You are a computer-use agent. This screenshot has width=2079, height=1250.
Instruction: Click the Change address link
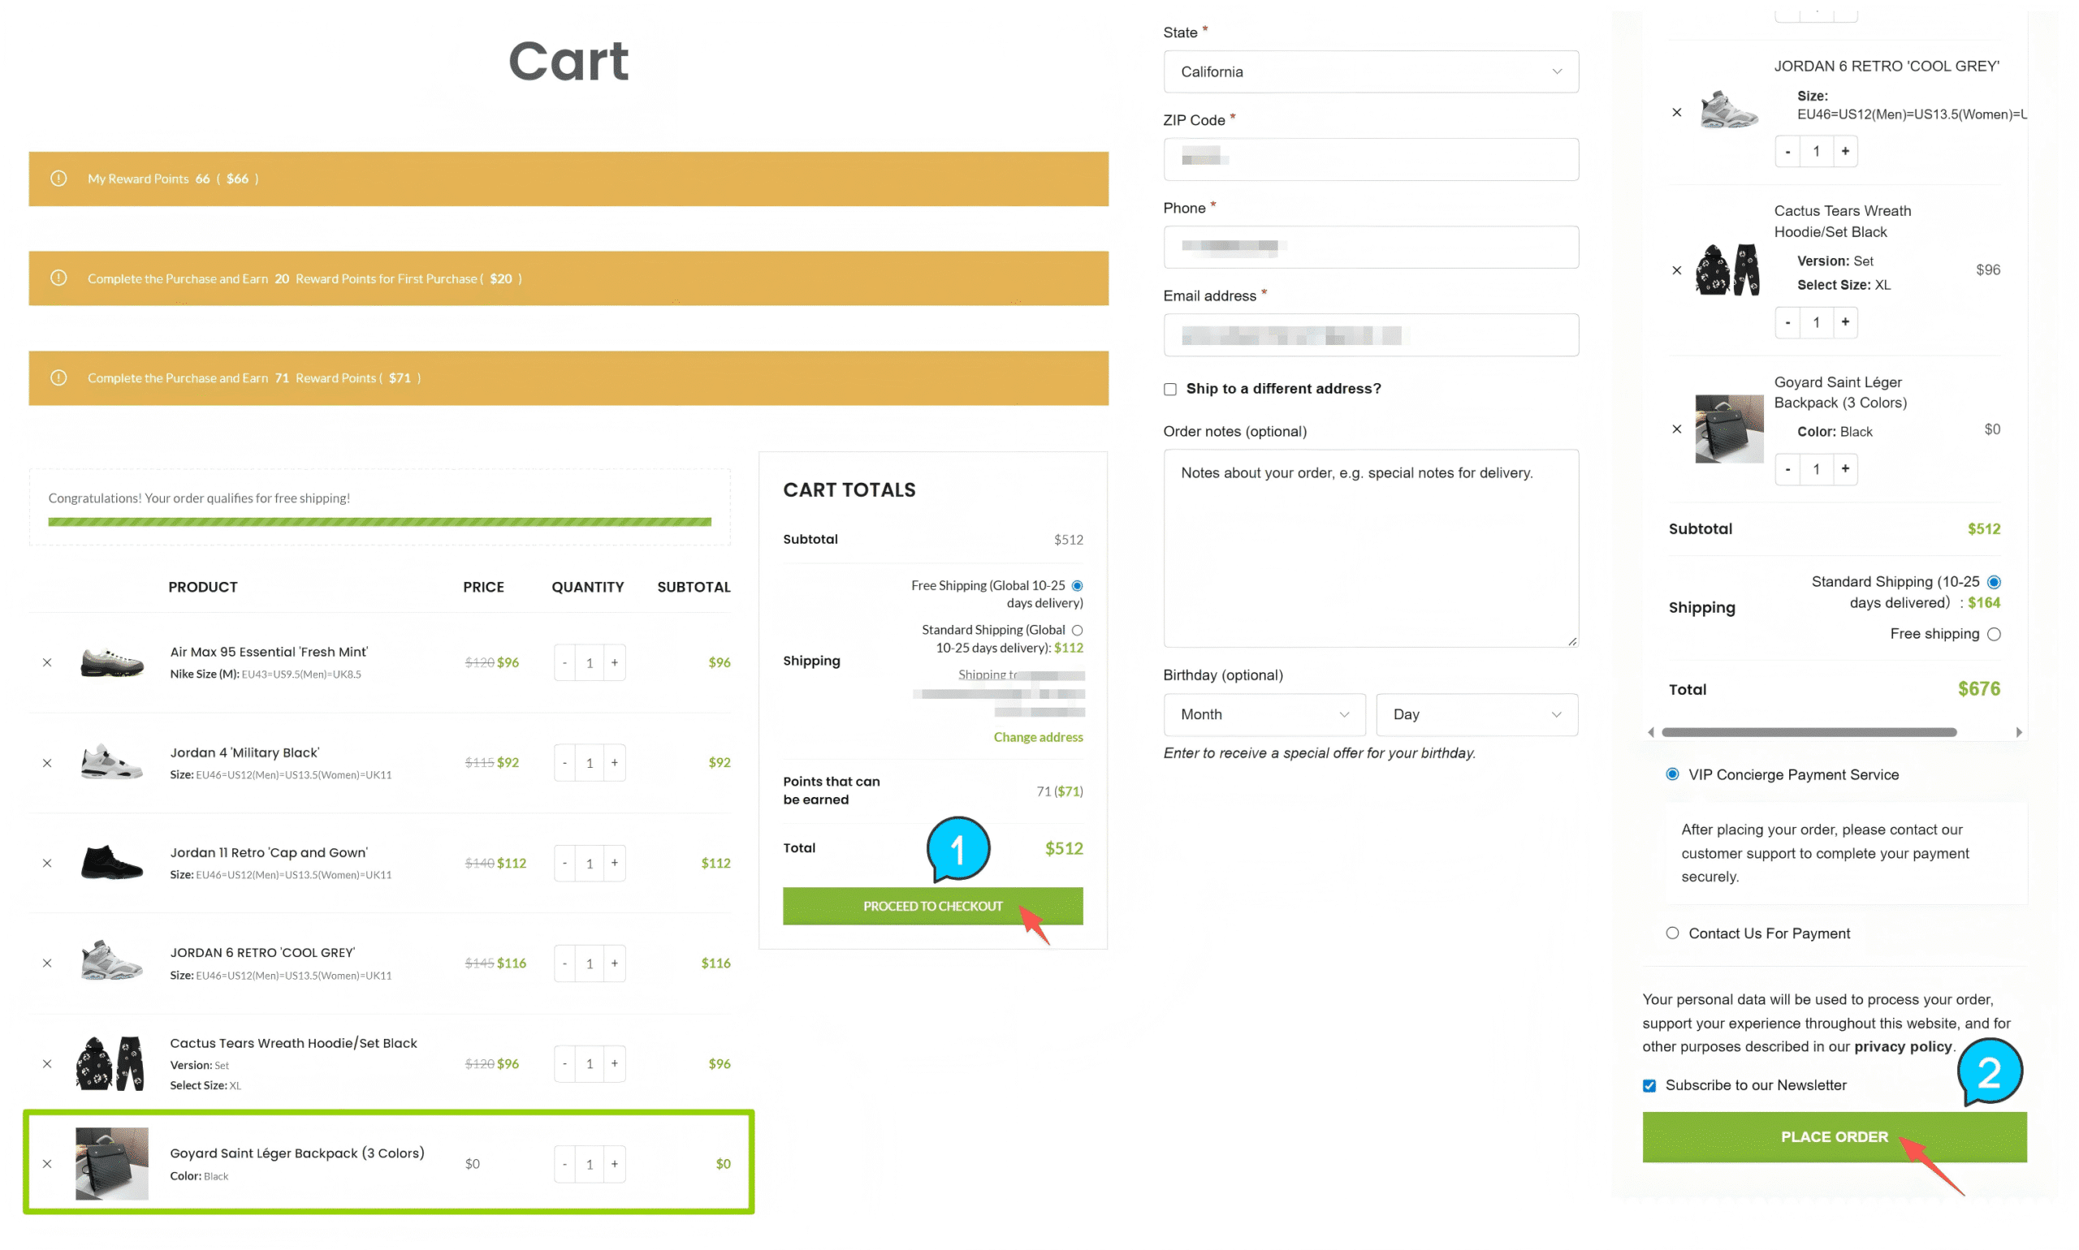click(1037, 737)
